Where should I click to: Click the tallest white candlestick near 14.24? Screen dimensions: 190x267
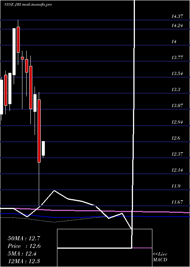pos(14,52)
